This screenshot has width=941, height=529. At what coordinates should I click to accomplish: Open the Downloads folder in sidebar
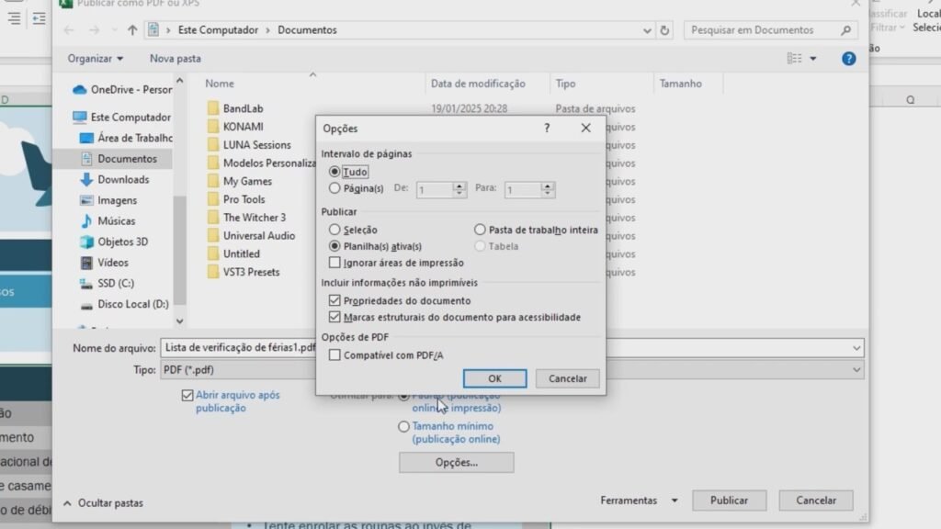(123, 180)
